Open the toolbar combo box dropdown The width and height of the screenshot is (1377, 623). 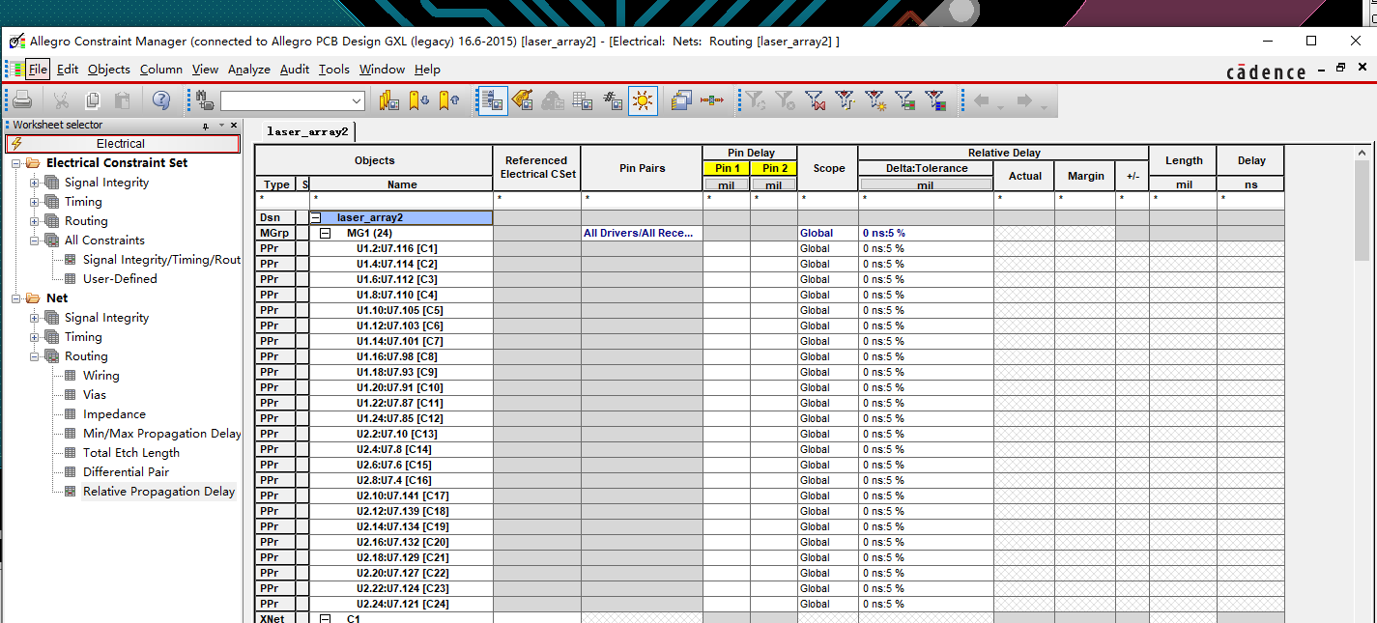[357, 100]
